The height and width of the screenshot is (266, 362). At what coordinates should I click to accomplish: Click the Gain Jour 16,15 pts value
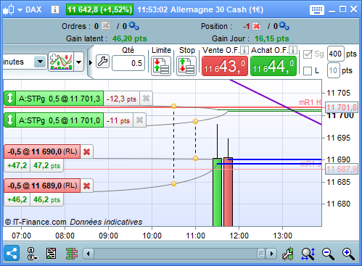click(x=272, y=38)
